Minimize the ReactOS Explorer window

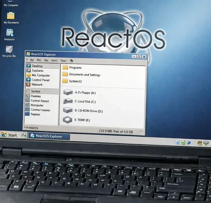[134, 57]
